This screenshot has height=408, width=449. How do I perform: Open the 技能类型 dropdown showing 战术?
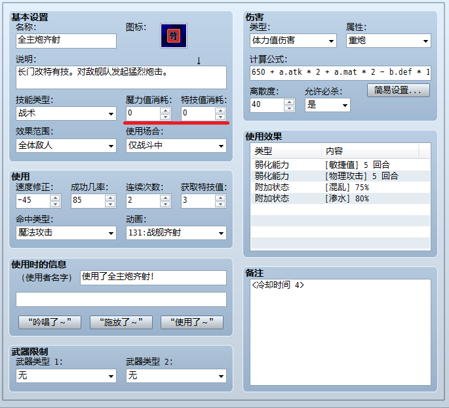pos(66,113)
